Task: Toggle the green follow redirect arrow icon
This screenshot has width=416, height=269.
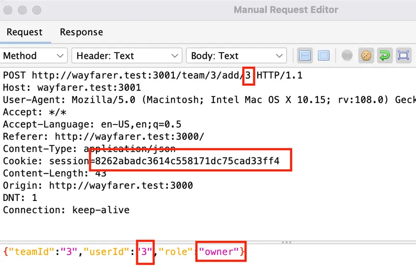Action: pyautogui.click(x=385, y=55)
